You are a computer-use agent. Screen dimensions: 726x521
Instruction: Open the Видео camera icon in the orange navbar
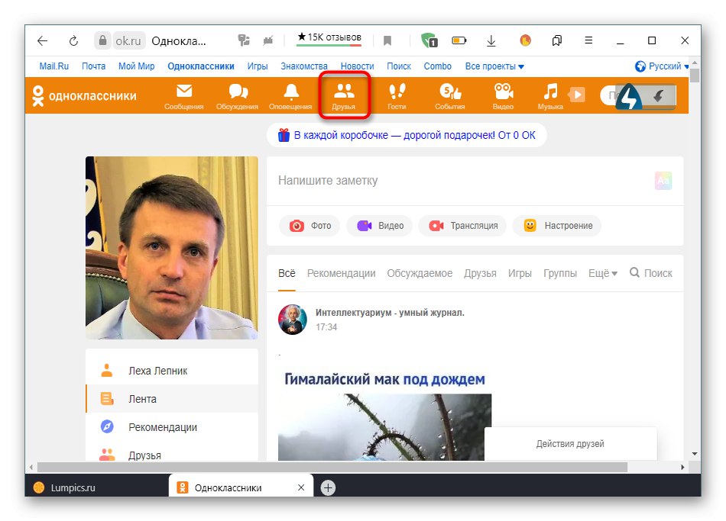[x=502, y=95]
